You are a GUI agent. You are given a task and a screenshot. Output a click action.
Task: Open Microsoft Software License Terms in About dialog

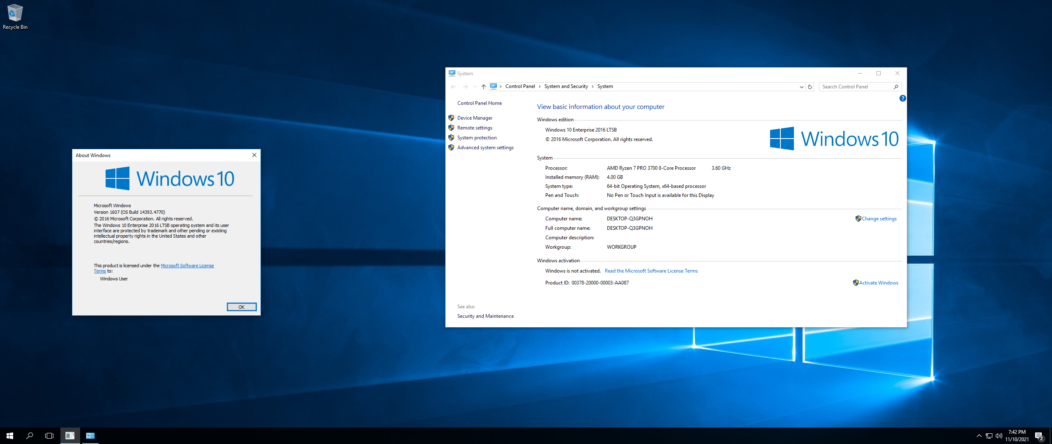(187, 266)
